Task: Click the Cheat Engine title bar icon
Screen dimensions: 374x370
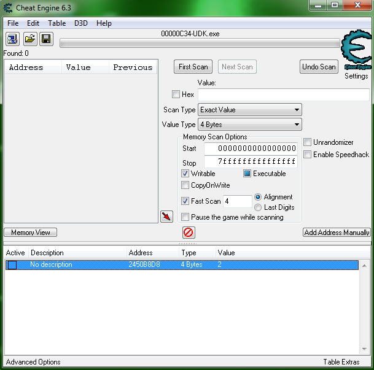Action: click(8, 8)
